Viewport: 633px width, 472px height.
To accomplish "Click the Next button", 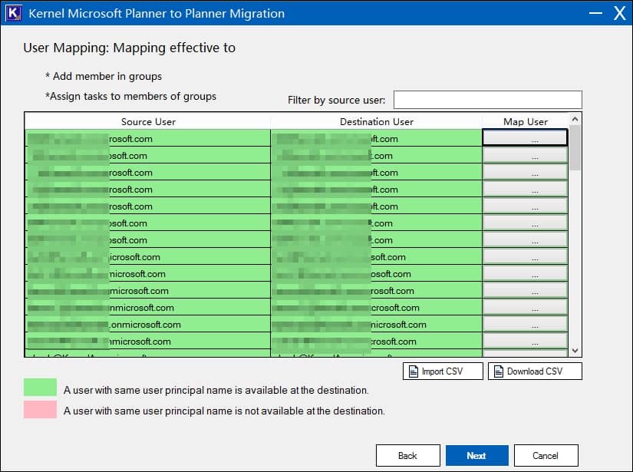I will (x=476, y=455).
